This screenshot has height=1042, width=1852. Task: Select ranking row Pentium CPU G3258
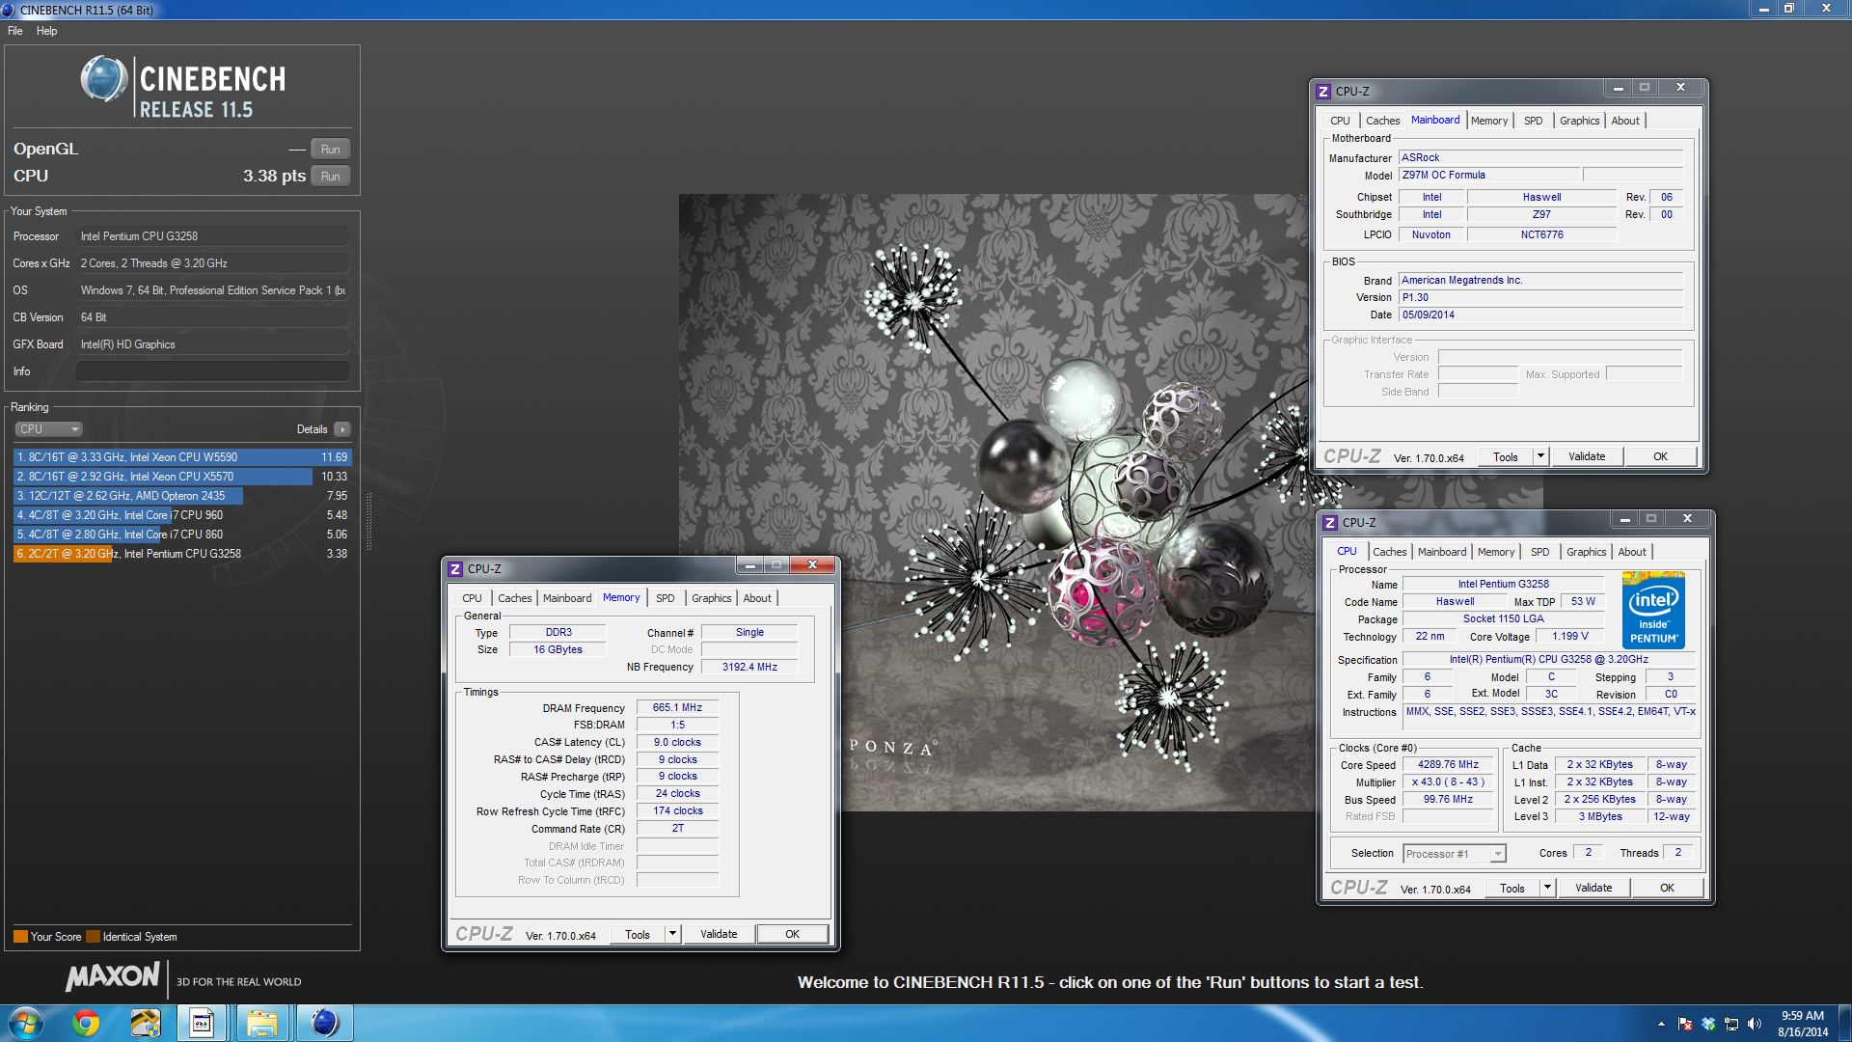tap(182, 554)
